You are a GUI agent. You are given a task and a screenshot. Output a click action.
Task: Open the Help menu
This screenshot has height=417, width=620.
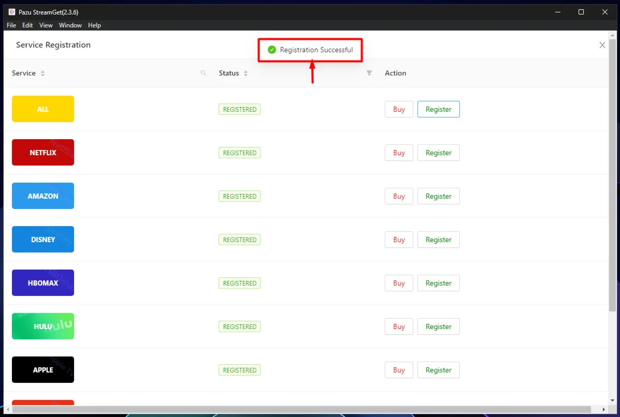94,25
